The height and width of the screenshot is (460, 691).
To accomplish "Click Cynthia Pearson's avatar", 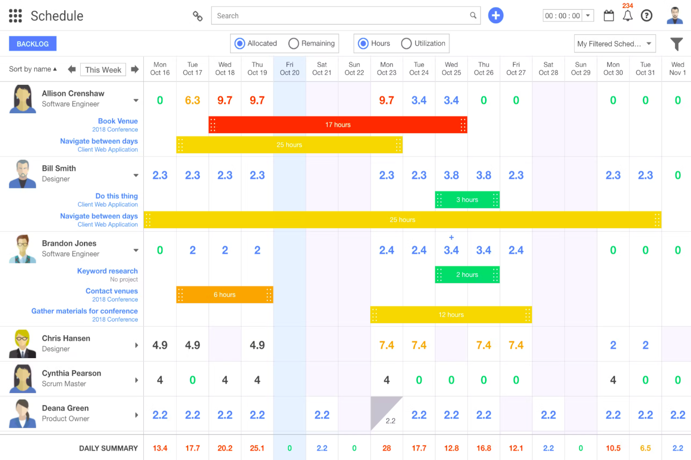I will 22,378.
